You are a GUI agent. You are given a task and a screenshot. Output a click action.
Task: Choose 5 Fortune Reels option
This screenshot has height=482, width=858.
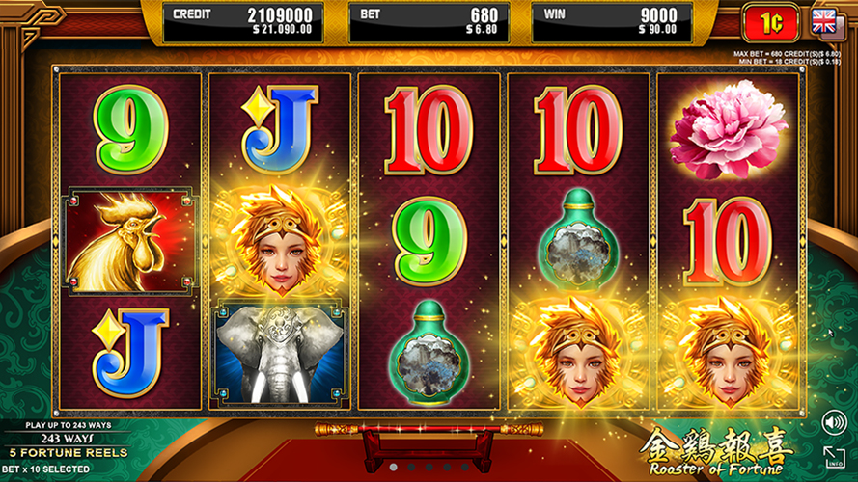[69, 453]
